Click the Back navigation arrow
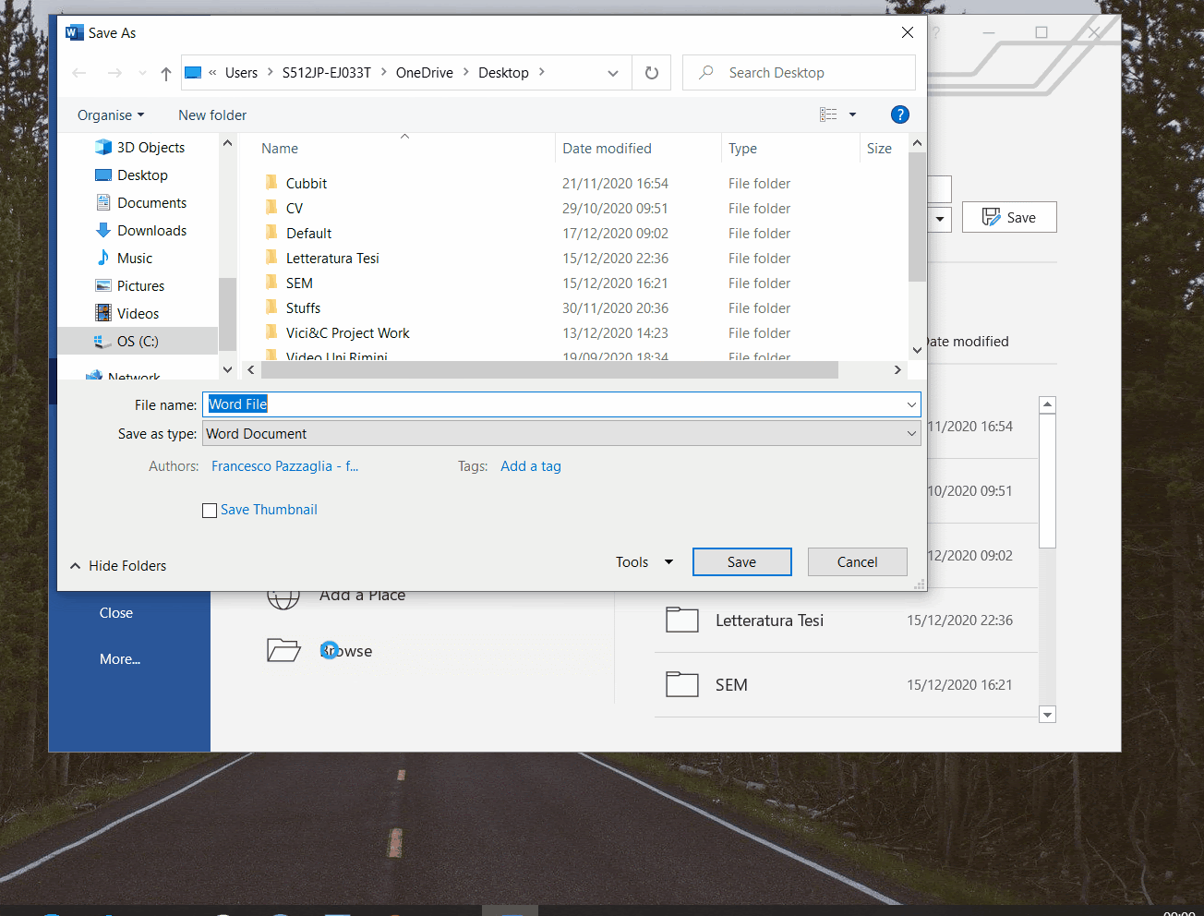This screenshot has height=916, width=1204. 79,73
